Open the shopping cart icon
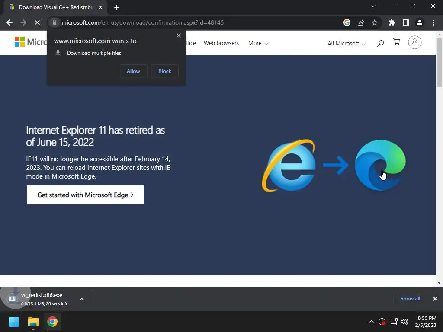This screenshot has height=332, width=443. tap(397, 42)
